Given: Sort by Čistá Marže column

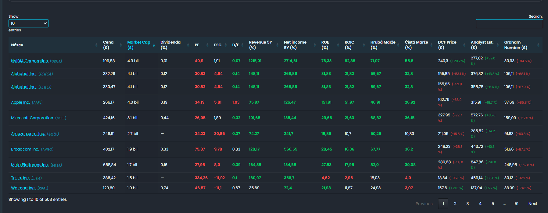Looking at the screenshot, I should tap(419, 45).
